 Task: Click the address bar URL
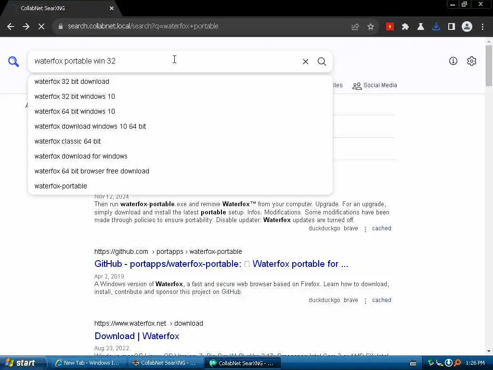click(143, 26)
